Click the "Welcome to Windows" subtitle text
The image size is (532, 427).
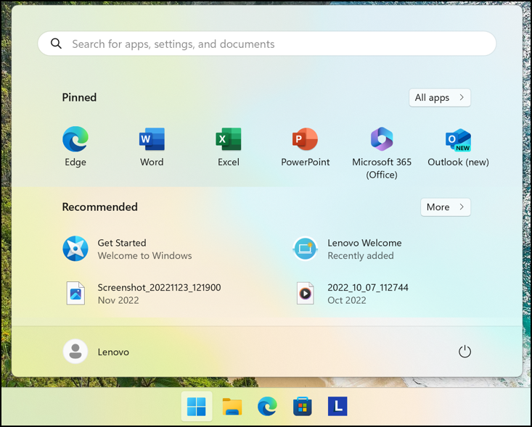(144, 255)
